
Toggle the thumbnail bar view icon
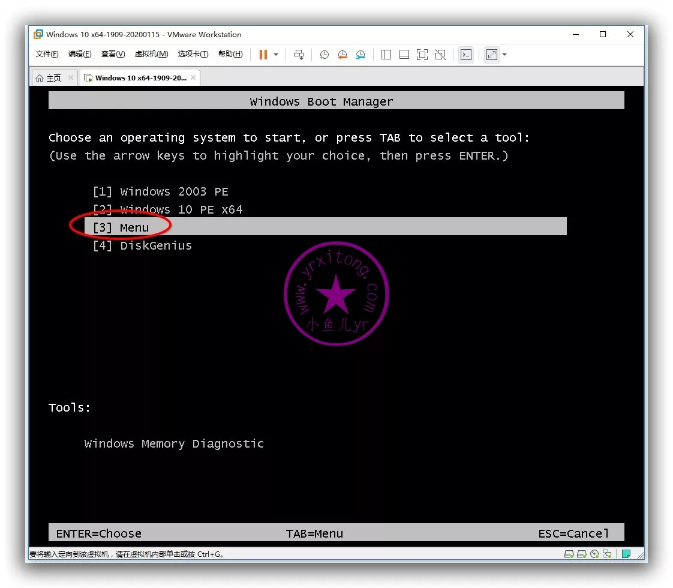[404, 55]
